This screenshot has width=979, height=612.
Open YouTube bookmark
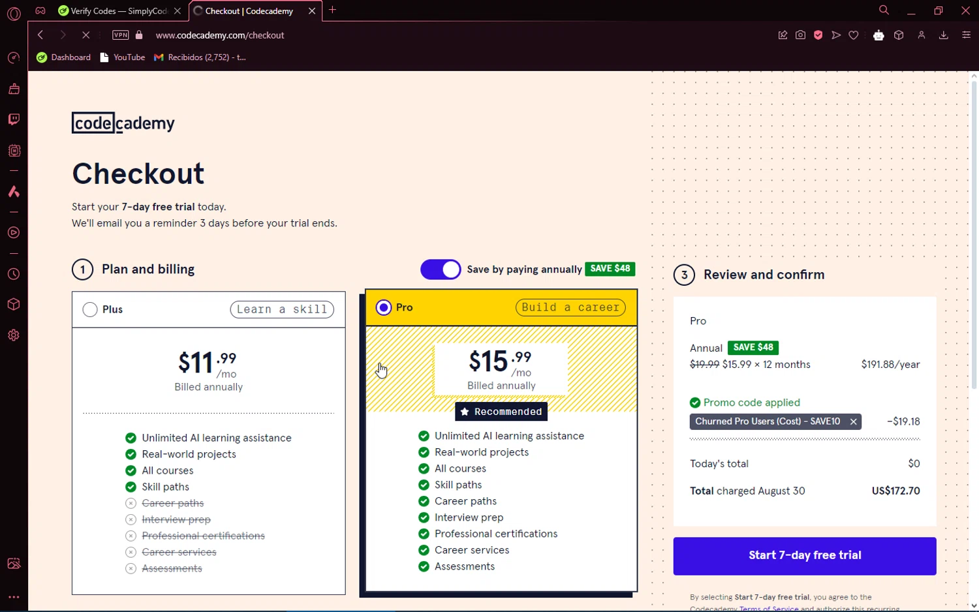coord(123,57)
